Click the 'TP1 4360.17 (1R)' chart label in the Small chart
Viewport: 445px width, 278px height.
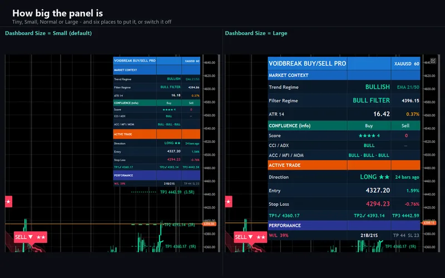click(181, 246)
